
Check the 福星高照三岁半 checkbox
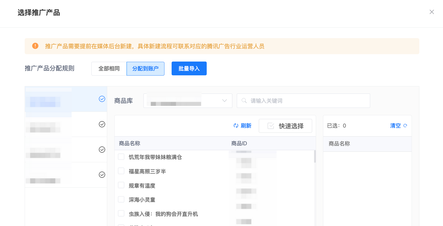click(x=121, y=171)
